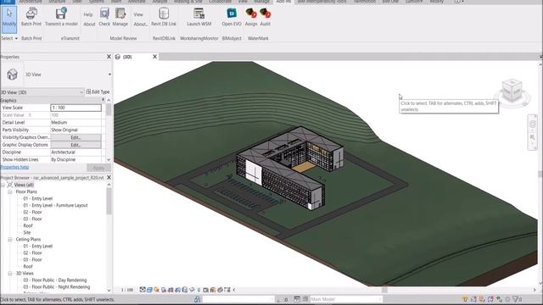
Task: Select '01 - Entry Level - Furniture Layout' floor plan
Action: pos(55,205)
